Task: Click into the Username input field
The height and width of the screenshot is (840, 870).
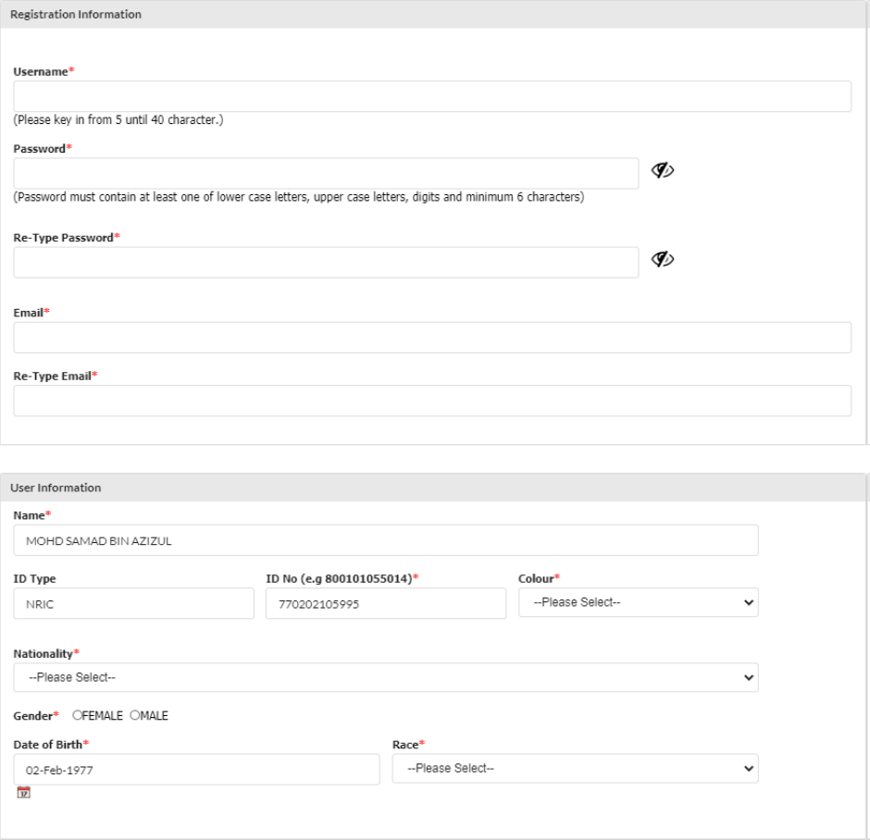Action: (x=431, y=96)
